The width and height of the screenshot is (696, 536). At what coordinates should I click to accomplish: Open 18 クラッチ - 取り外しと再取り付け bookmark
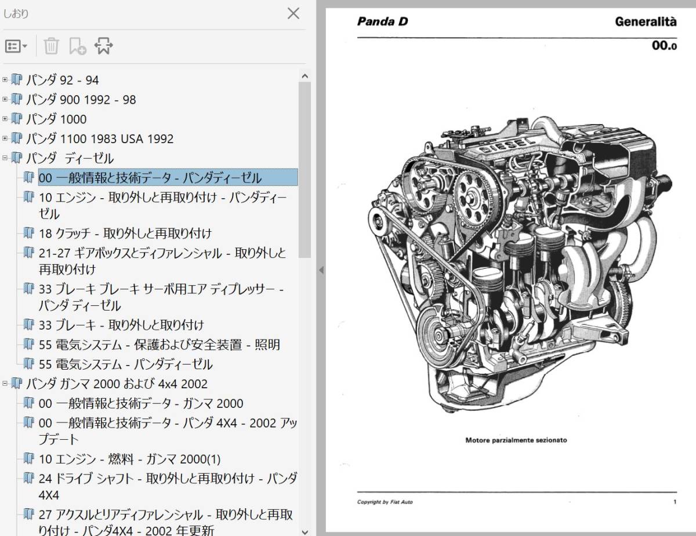pyautogui.click(x=125, y=234)
